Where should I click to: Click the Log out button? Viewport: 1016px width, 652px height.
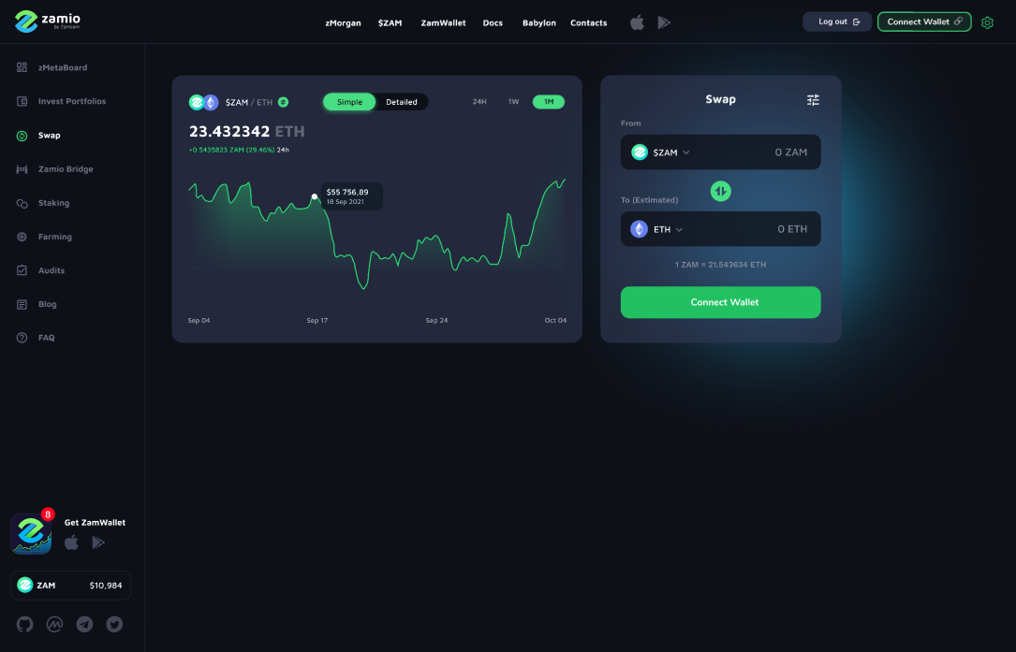[x=837, y=22]
